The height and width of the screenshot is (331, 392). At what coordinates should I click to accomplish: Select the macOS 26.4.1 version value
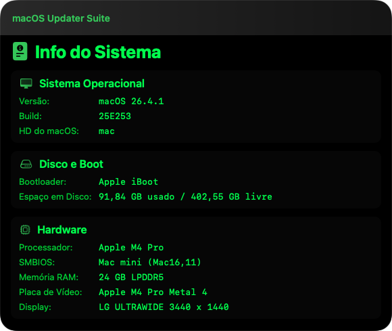(131, 102)
